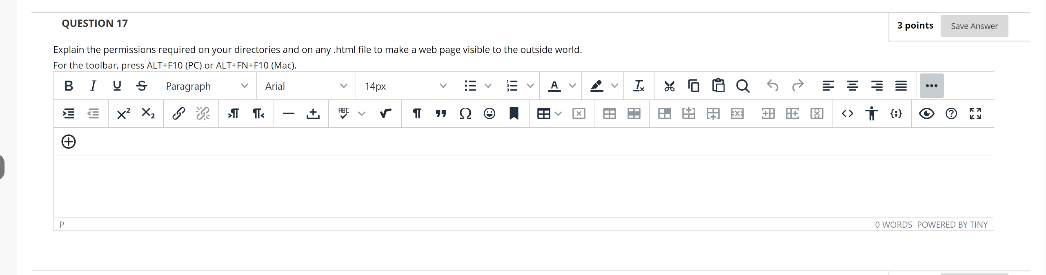The width and height of the screenshot is (1046, 275).
Task: Toggle strikethrough formatting
Action: pos(142,86)
